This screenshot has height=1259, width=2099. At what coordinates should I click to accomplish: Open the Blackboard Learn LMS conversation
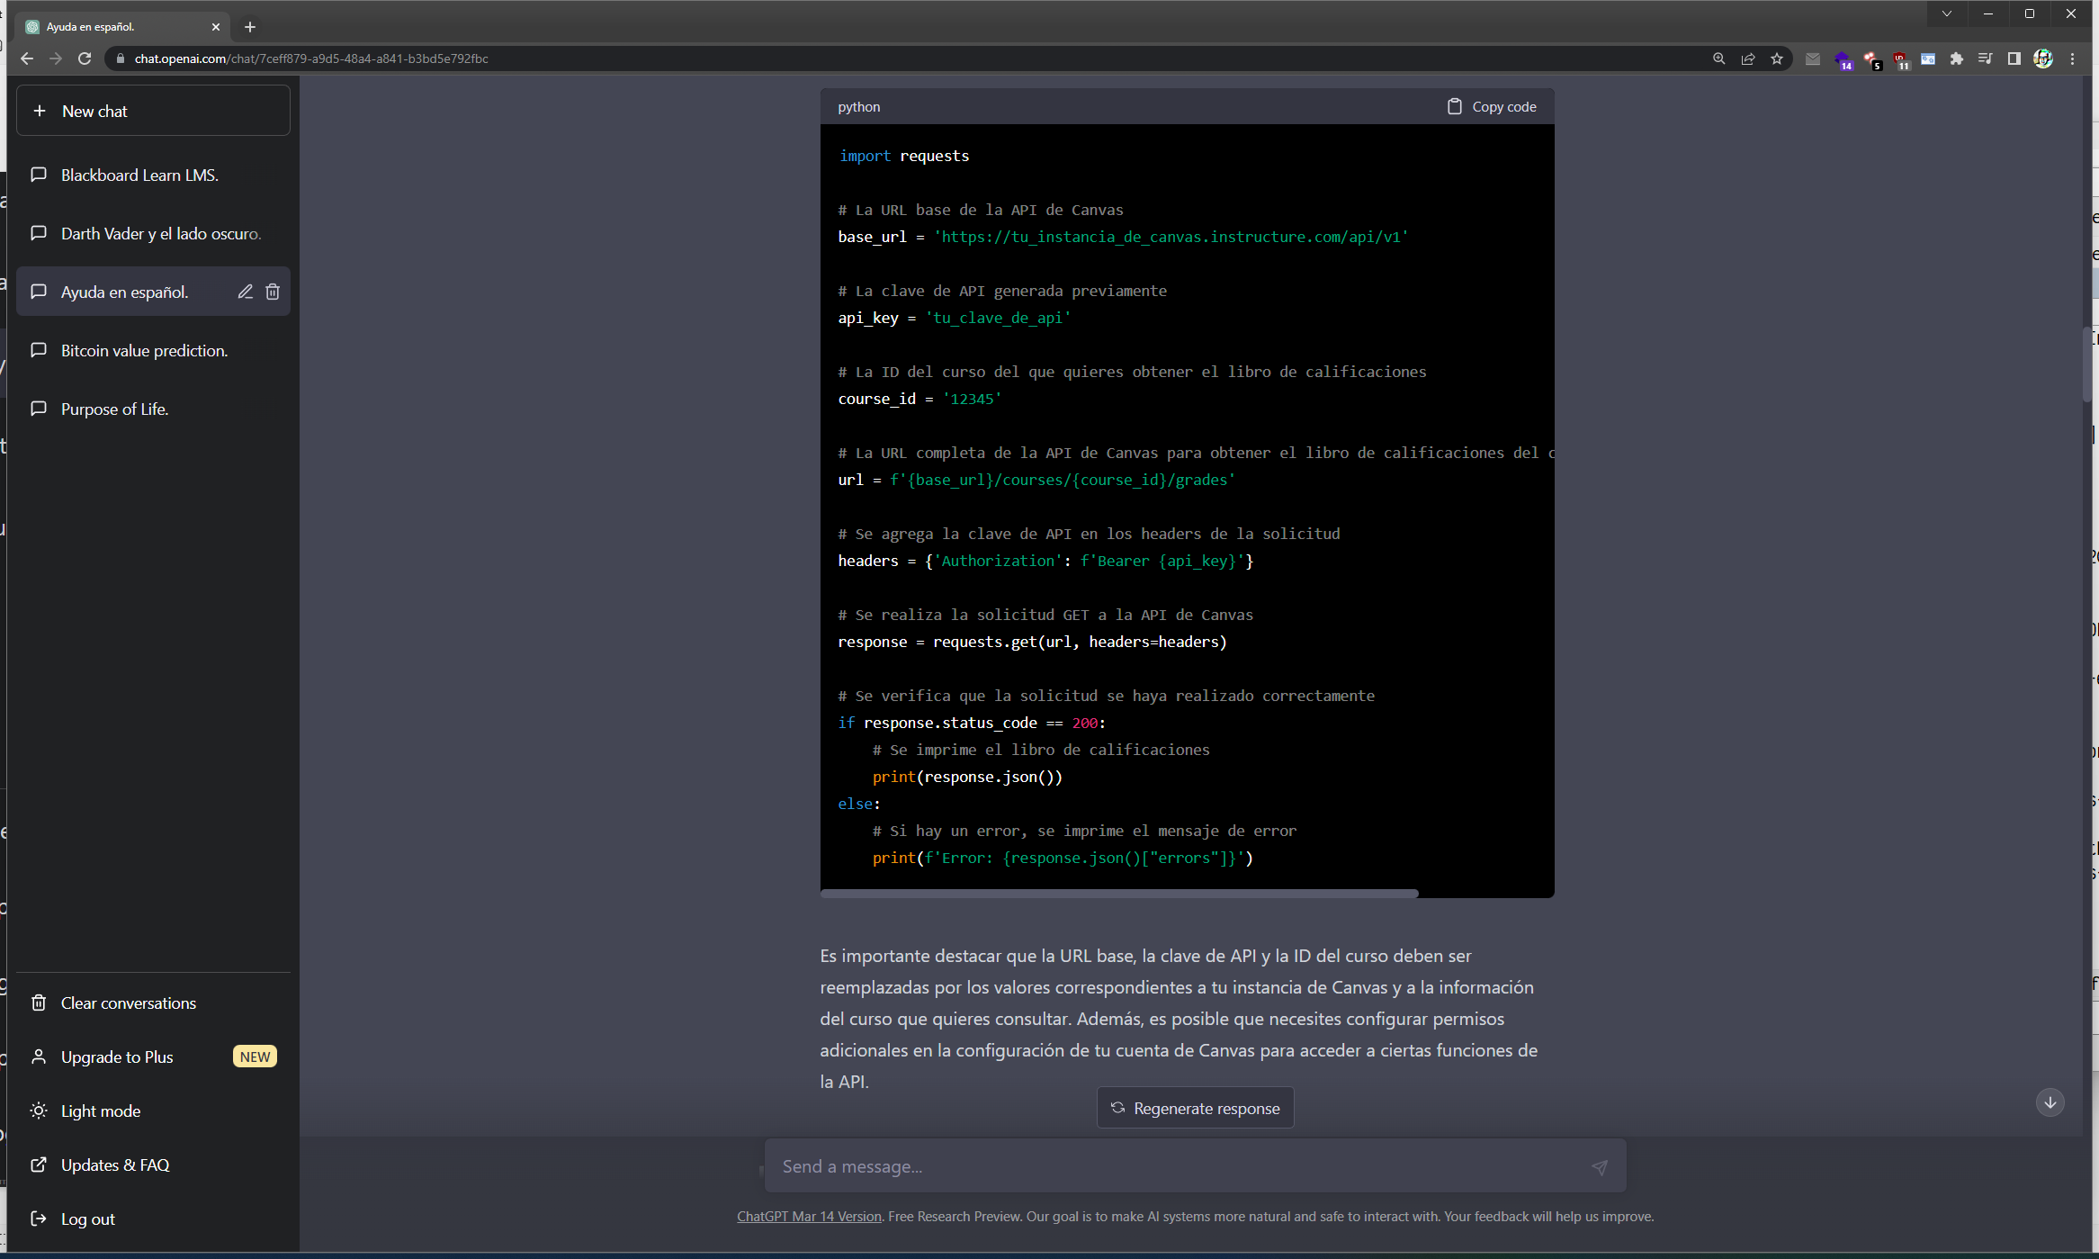tap(139, 175)
